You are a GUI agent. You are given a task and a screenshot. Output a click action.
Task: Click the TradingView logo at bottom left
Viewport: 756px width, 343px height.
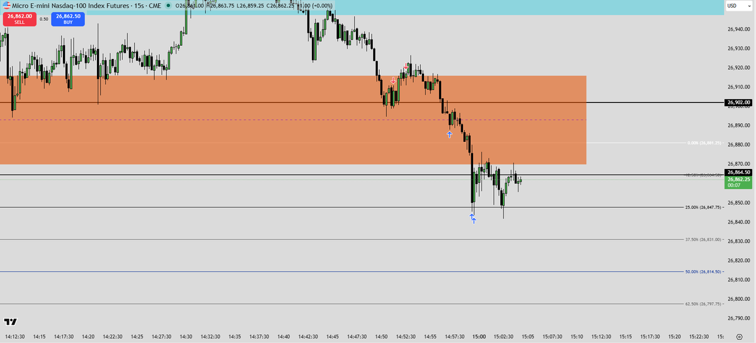(x=10, y=322)
